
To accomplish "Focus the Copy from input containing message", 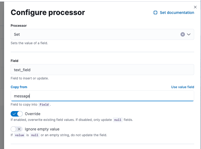I will tap(102, 96).
